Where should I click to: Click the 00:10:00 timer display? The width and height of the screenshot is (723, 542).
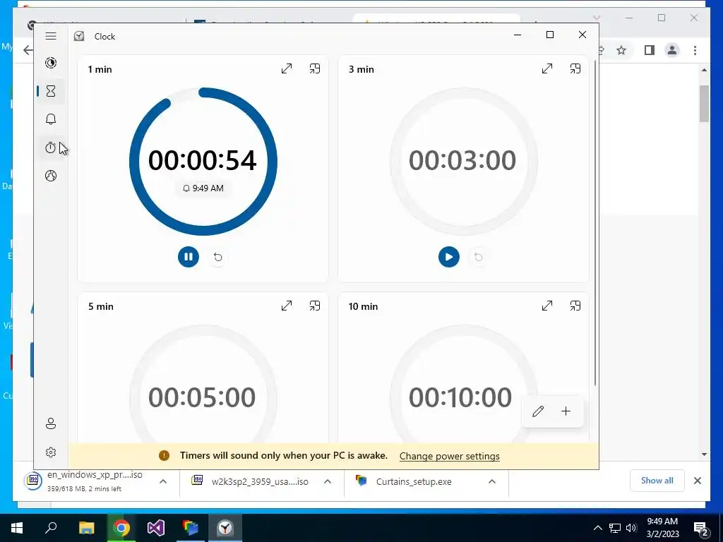point(460,397)
